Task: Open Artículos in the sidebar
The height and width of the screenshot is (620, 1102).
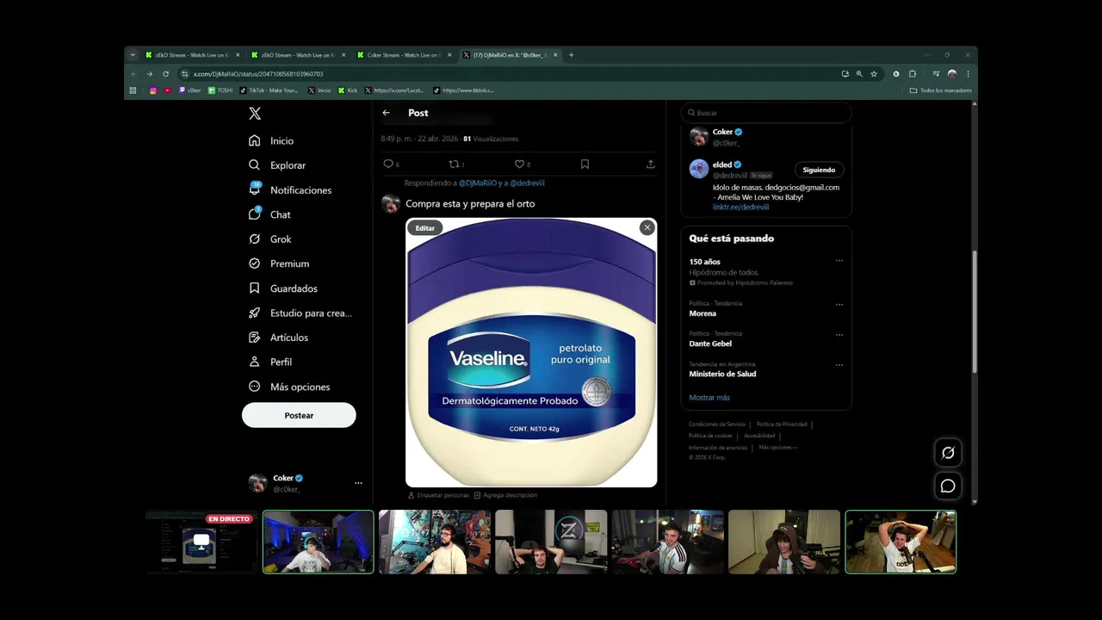Action: pos(278,338)
